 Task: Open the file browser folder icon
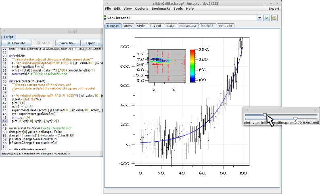click(x=274, y=18)
